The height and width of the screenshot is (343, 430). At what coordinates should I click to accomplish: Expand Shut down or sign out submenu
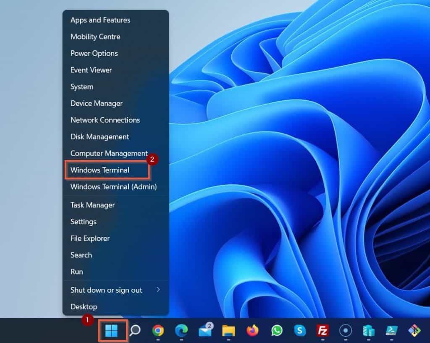pyautogui.click(x=116, y=290)
